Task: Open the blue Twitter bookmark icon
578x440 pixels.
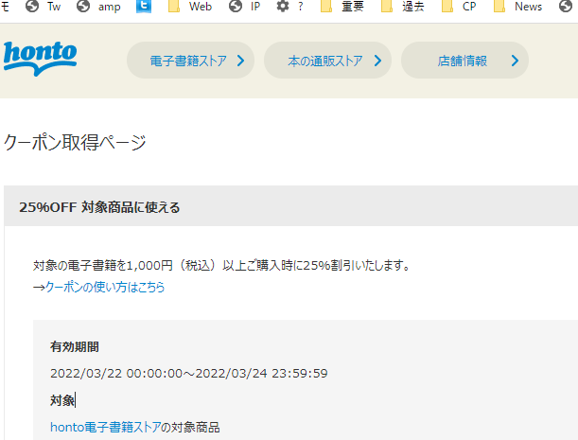Action: click(x=144, y=7)
